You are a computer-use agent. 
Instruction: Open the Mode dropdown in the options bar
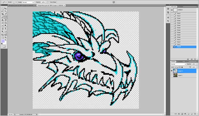click(x=28, y=2)
